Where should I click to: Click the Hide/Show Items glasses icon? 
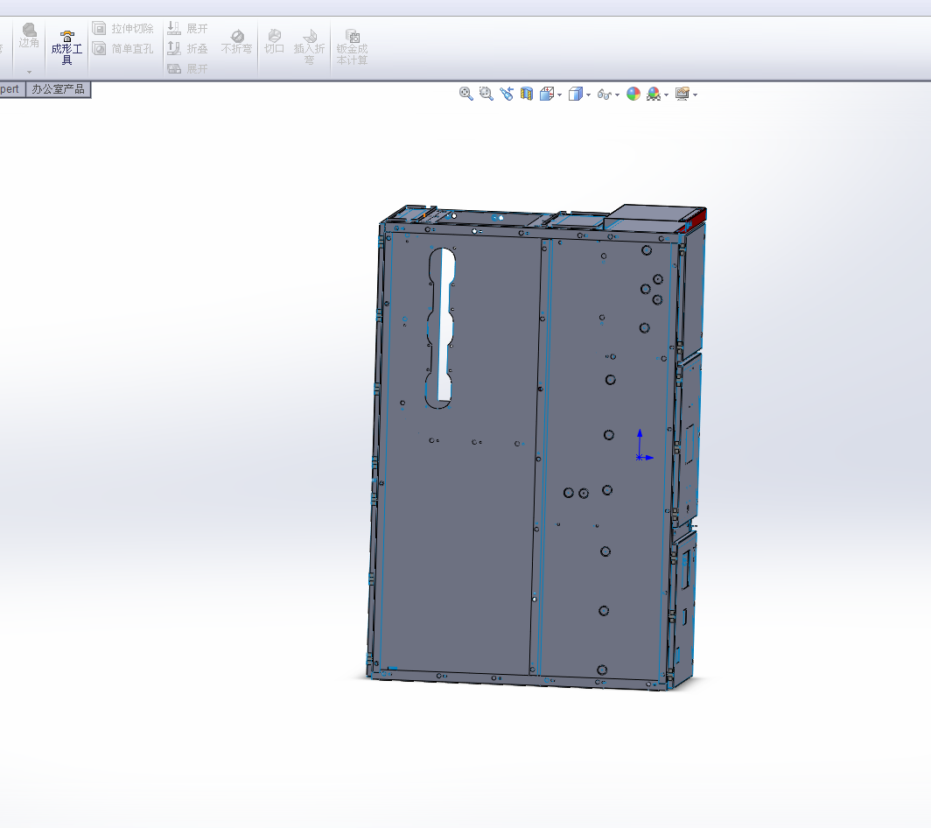[605, 95]
